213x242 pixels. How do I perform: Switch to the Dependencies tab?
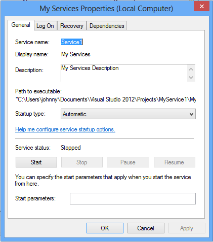107,26
